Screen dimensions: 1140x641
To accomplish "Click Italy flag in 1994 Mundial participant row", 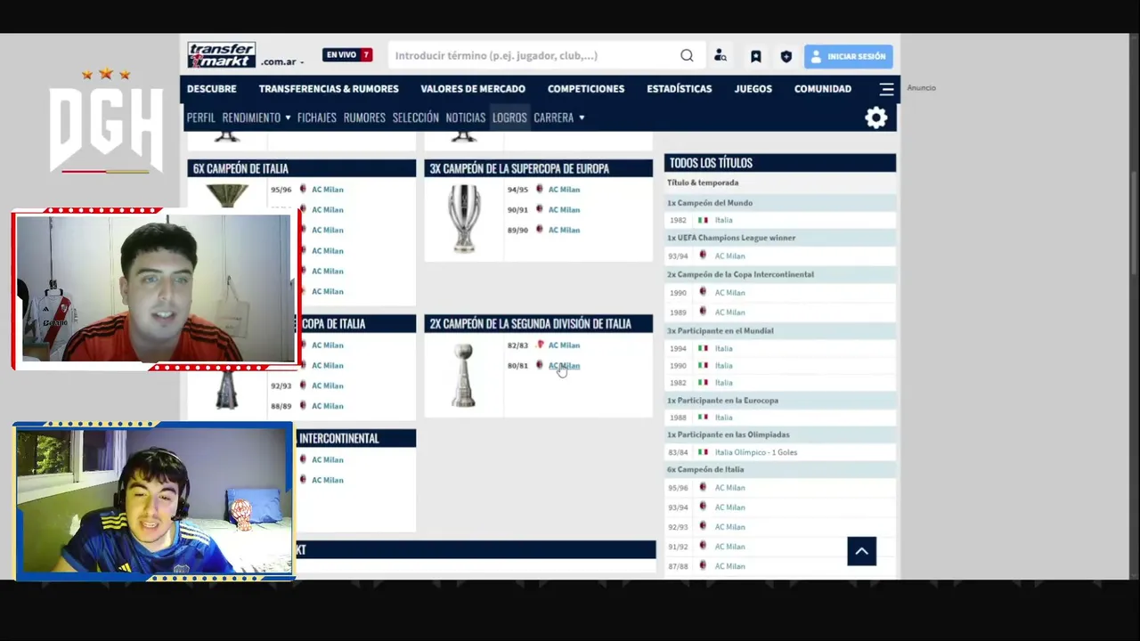I will coord(703,348).
